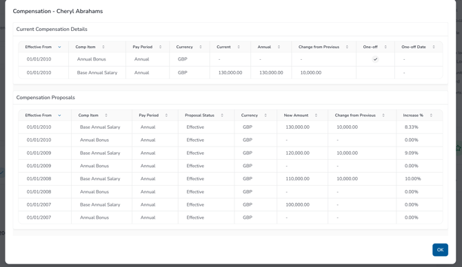The image size is (462, 267).
Task: Click the 8.33% increase value
Action: 412,127
